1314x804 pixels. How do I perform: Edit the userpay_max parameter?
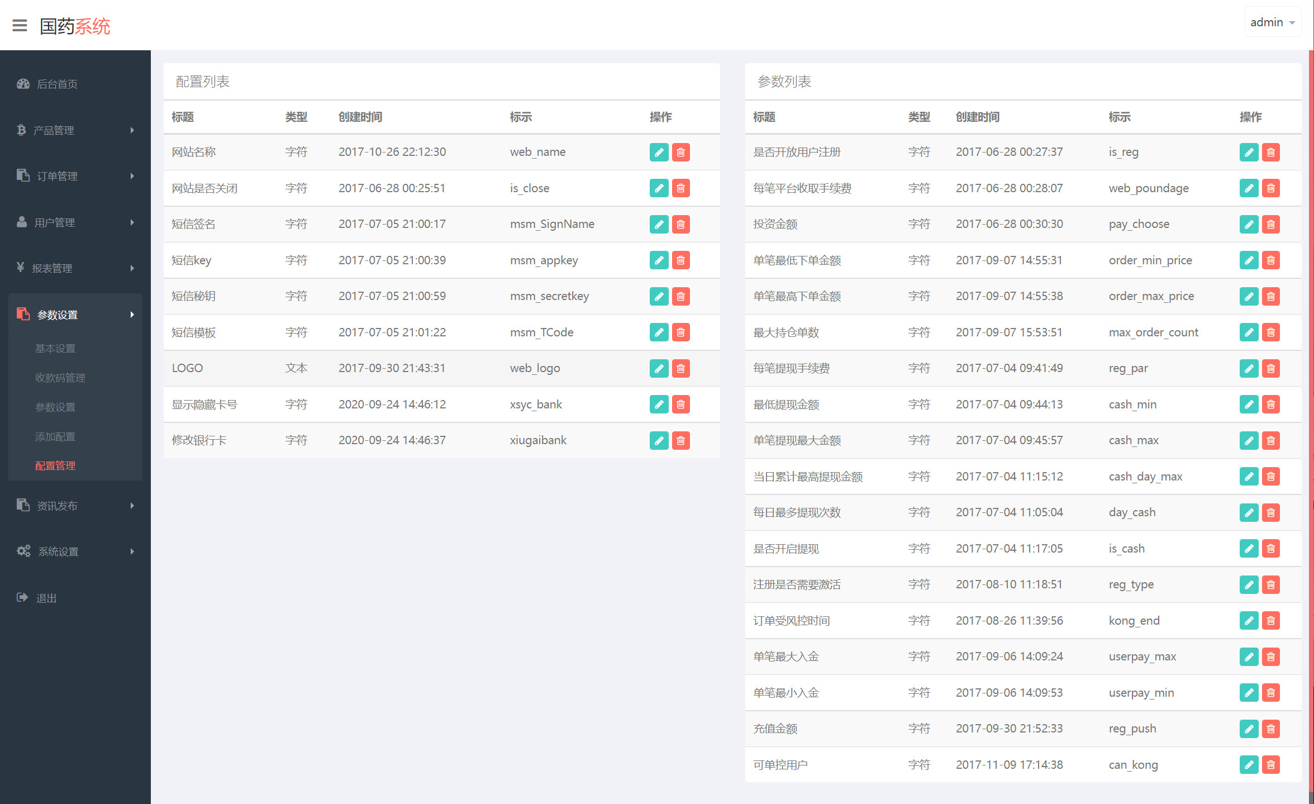point(1249,656)
